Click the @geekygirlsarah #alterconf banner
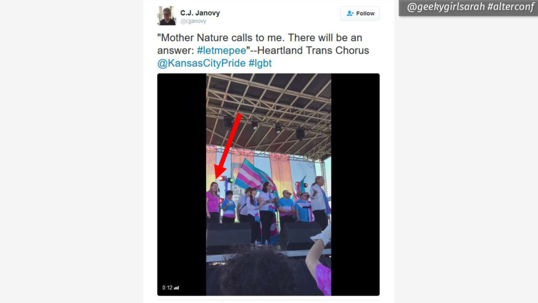Viewport: 538px width, 303px height. point(469,7)
